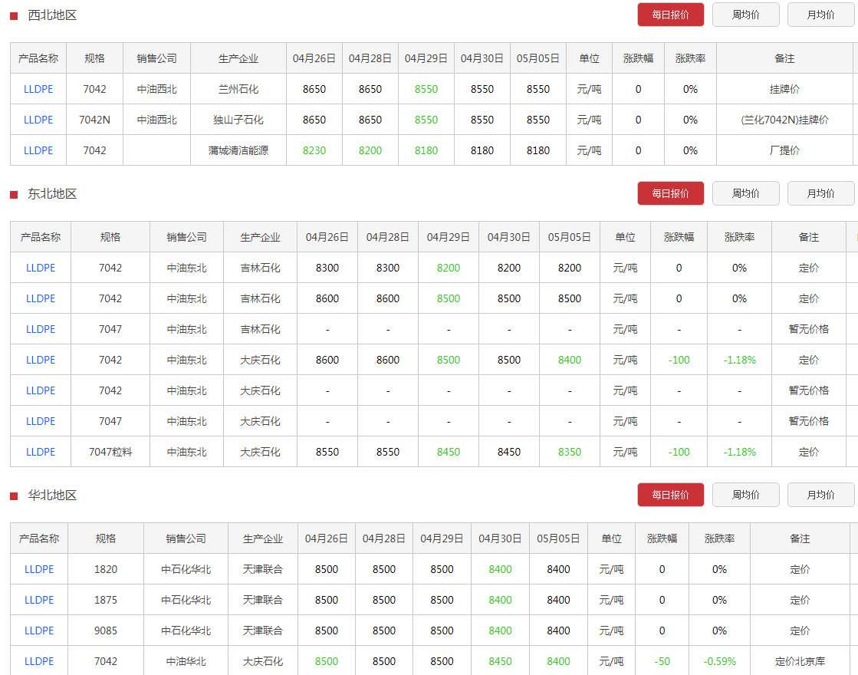The image size is (858, 675).
Task: Click 备注 header in 西北地区 table
Action: (784, 58)
